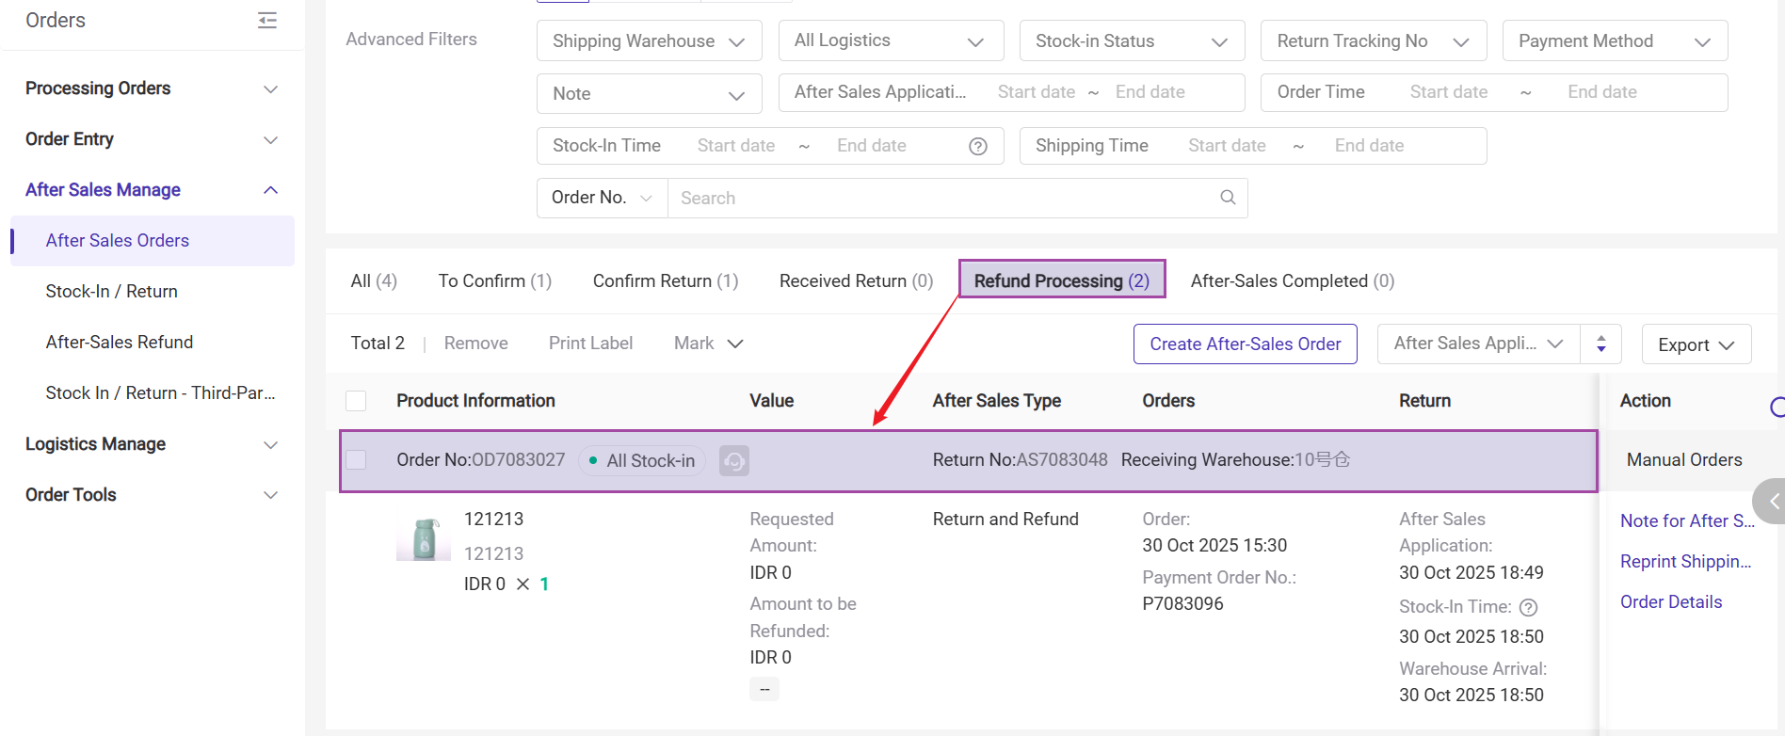The height and width of the screenshot is (736, 1785).
Task: Click the search magnifier icon
Action: point(1227,198)
